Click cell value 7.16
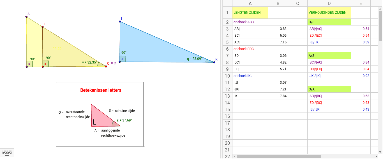 278,42
